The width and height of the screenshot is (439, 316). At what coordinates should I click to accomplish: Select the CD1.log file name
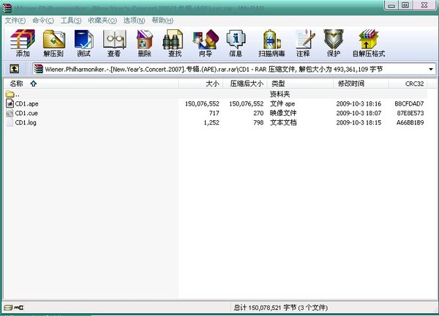26,122
